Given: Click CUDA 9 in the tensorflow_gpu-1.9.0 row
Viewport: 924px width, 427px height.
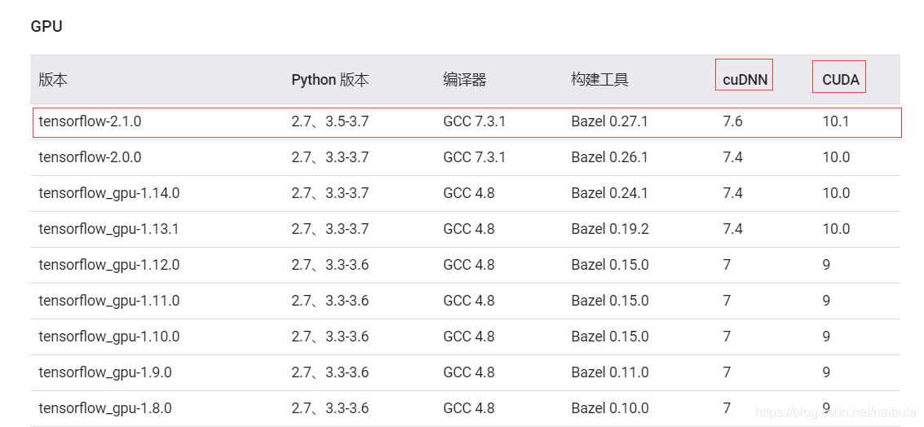Looking at the screenshot, I should [827, 373].
